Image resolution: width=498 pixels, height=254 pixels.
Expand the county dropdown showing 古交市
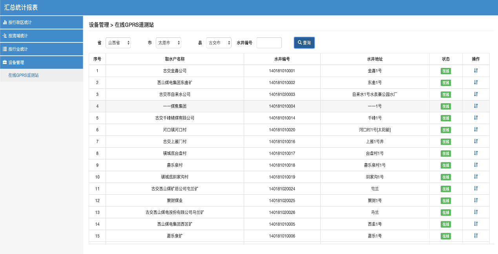coord(219,43)
